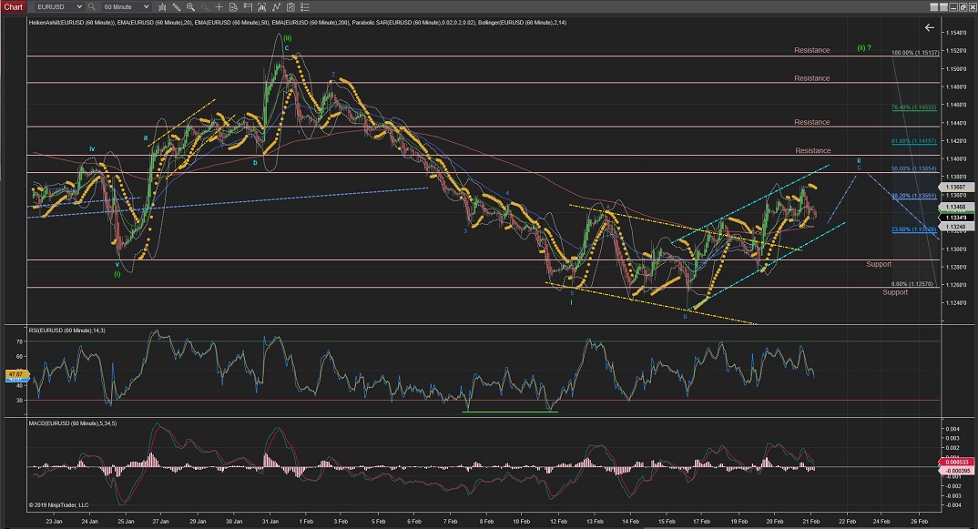The image size is (978, 529).
Task: Click the zoom in magnifier icon
Action: click(190, 6)
